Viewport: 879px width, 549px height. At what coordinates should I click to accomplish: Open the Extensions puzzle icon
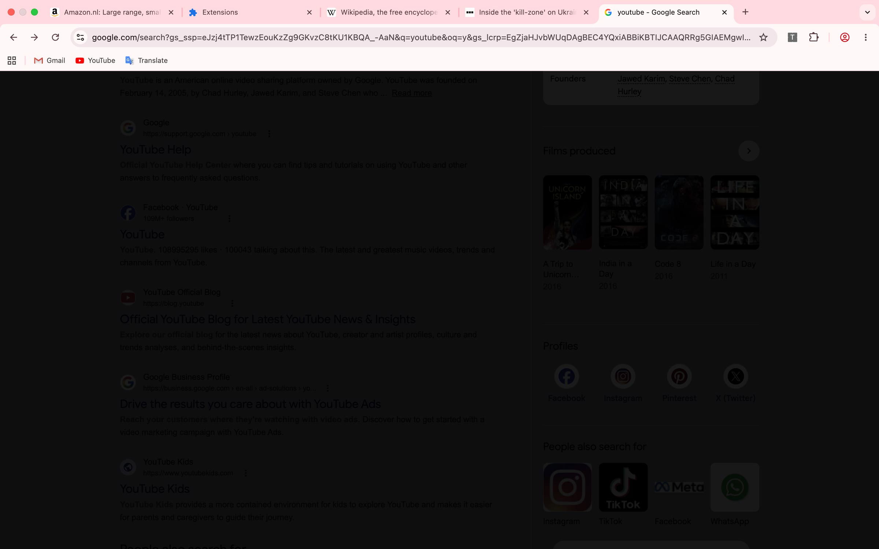point(813,37)
